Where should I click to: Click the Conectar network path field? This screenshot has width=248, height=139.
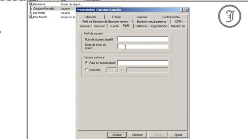pos(147,70)
